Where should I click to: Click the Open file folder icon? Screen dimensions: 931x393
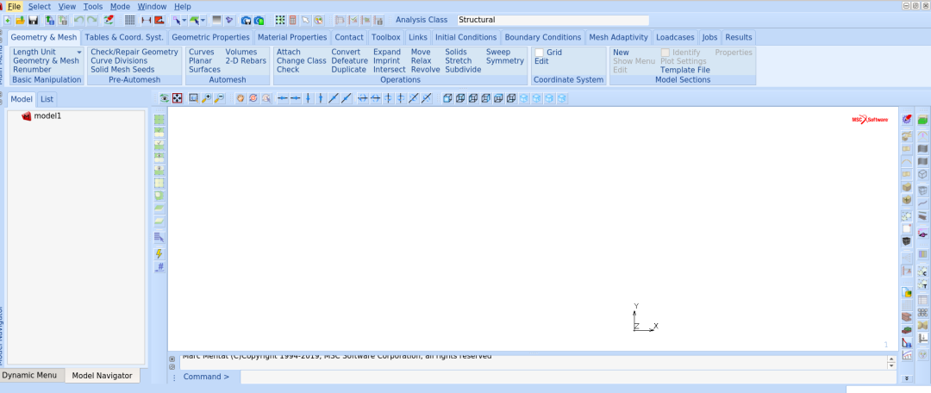click(x=20, y=20)
